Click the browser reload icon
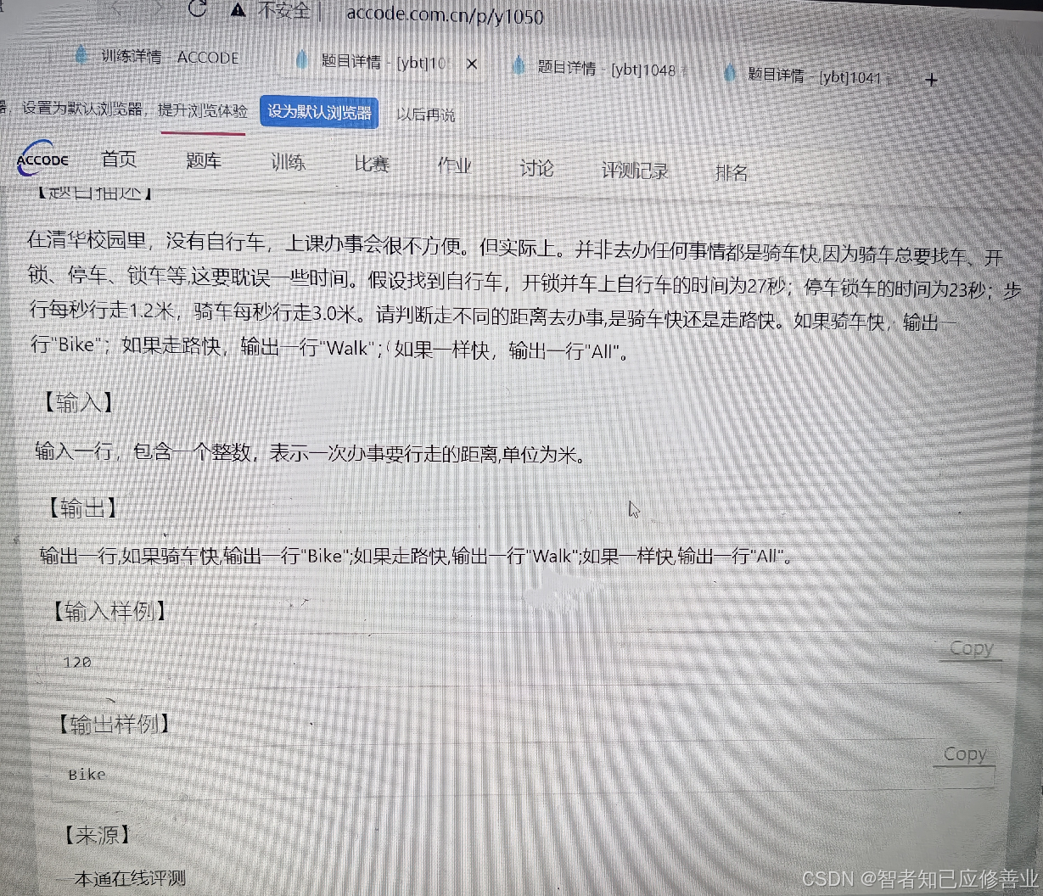 [x=198, y=8]
